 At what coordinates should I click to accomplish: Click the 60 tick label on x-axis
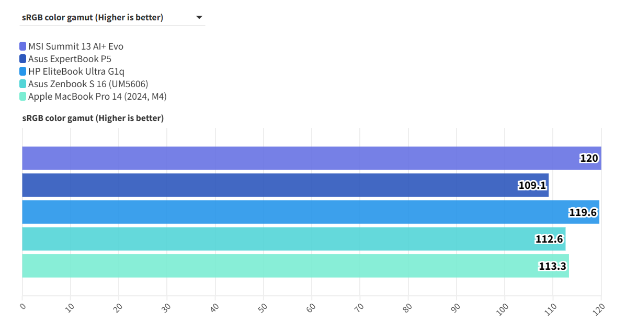pos(312,307)
